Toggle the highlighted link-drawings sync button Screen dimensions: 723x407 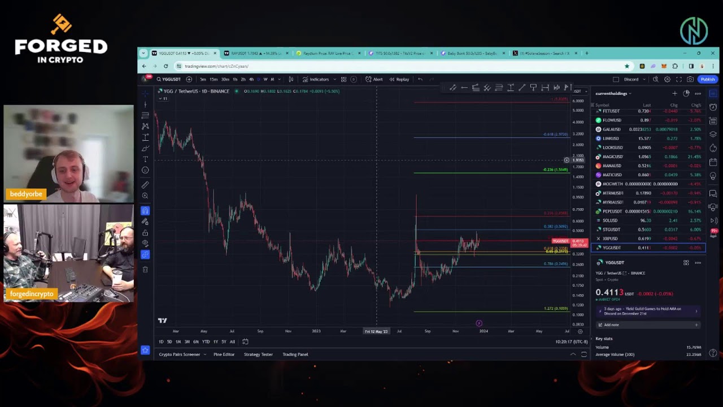click(x=145, y=254)
